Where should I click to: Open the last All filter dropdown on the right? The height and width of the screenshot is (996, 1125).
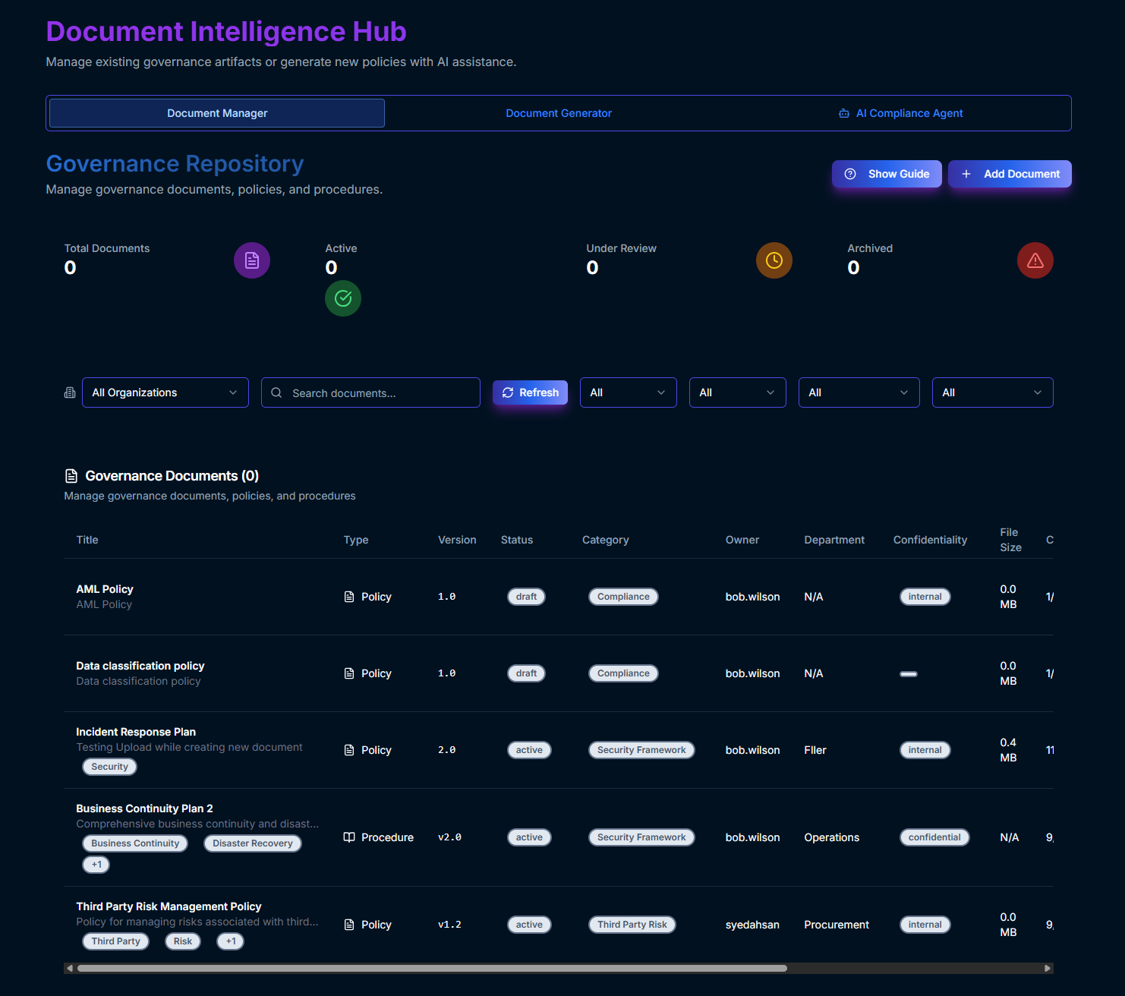click(993, 392)
